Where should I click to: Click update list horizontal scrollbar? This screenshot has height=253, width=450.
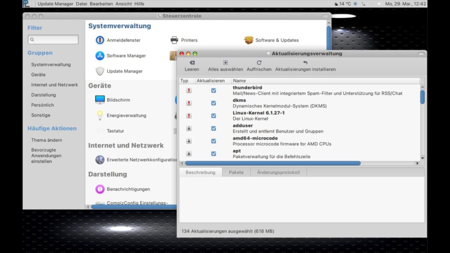pyautogui.click(x=272, y=163)
